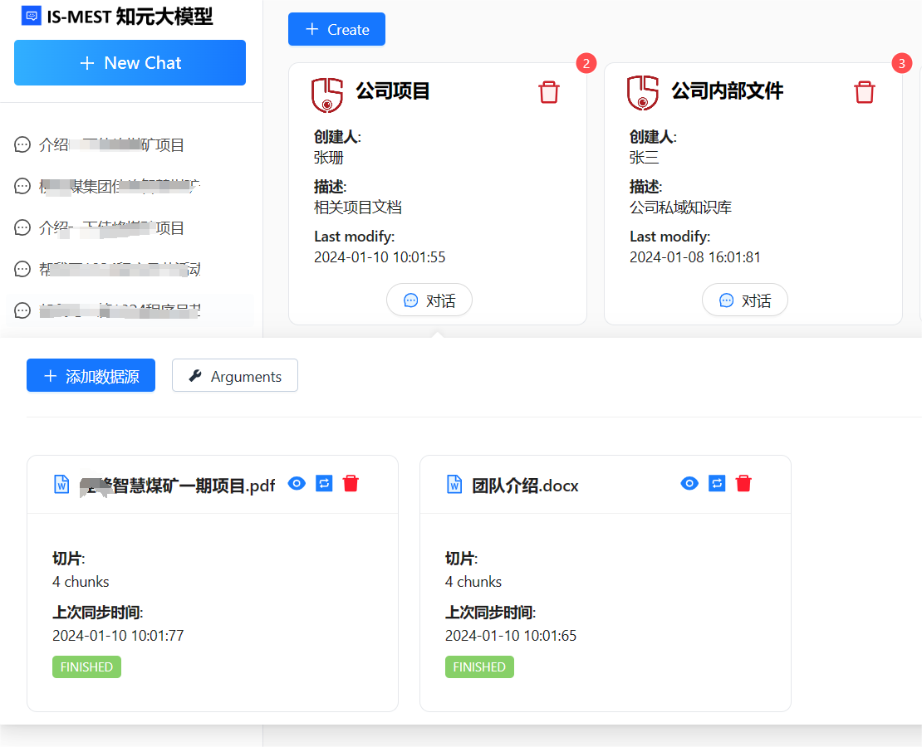Delete the 公司内部文件 knowledge base card
Screen dimensions: 922x747
click(865, 92)
